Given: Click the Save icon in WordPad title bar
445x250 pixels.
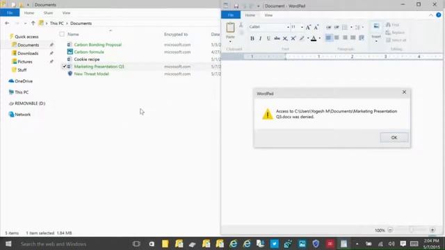Looking at the screenshot, I should (x=236, y=6).
